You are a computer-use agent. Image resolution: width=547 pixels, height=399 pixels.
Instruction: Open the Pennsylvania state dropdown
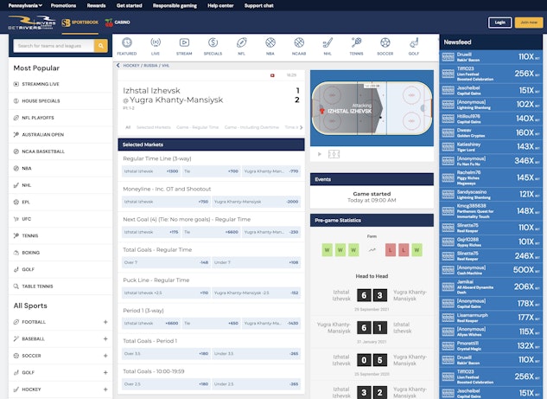click(25, 5)
